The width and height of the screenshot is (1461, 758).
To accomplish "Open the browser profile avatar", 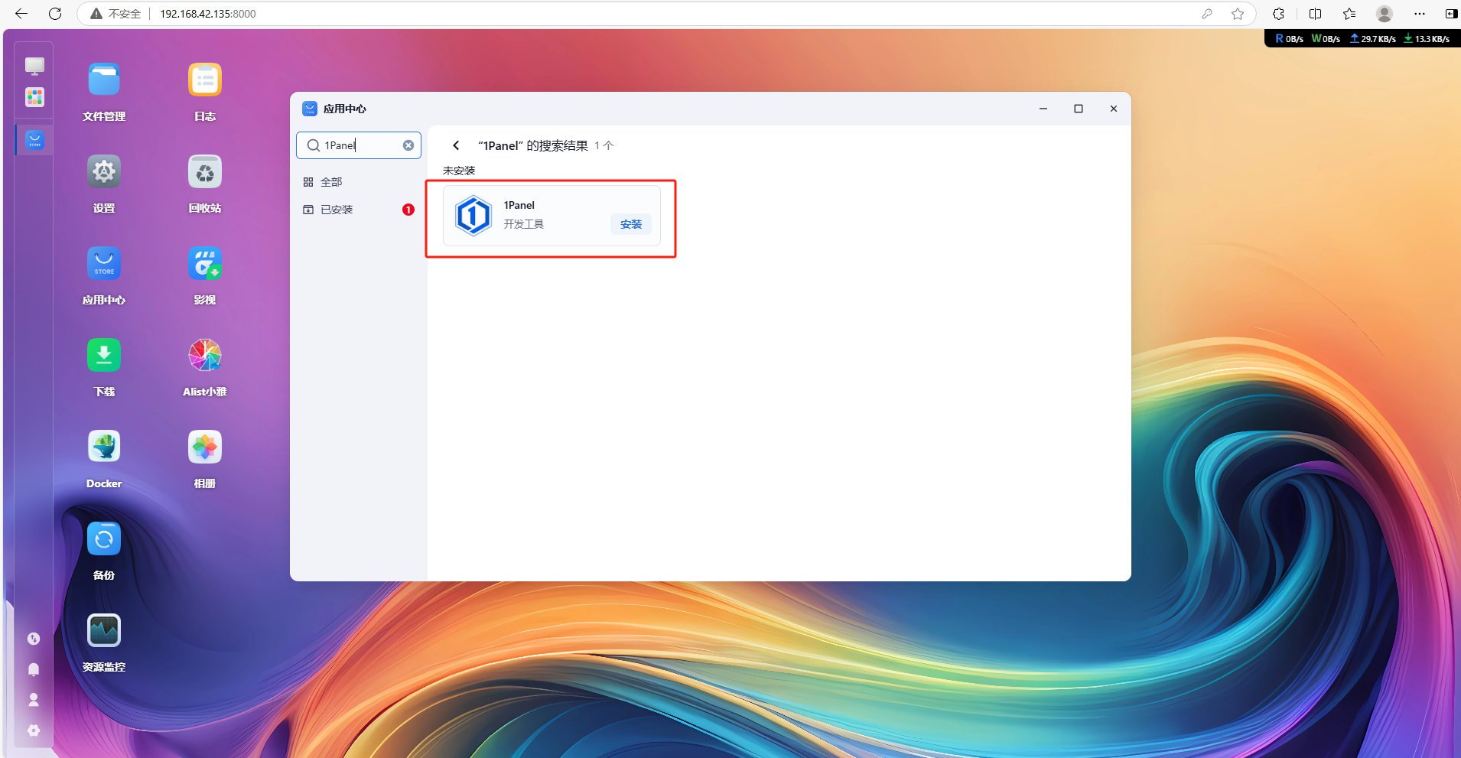I will [1385, 14].
